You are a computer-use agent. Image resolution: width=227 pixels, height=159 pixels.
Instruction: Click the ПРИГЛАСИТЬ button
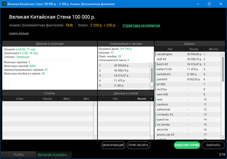[x=138, y=145]
